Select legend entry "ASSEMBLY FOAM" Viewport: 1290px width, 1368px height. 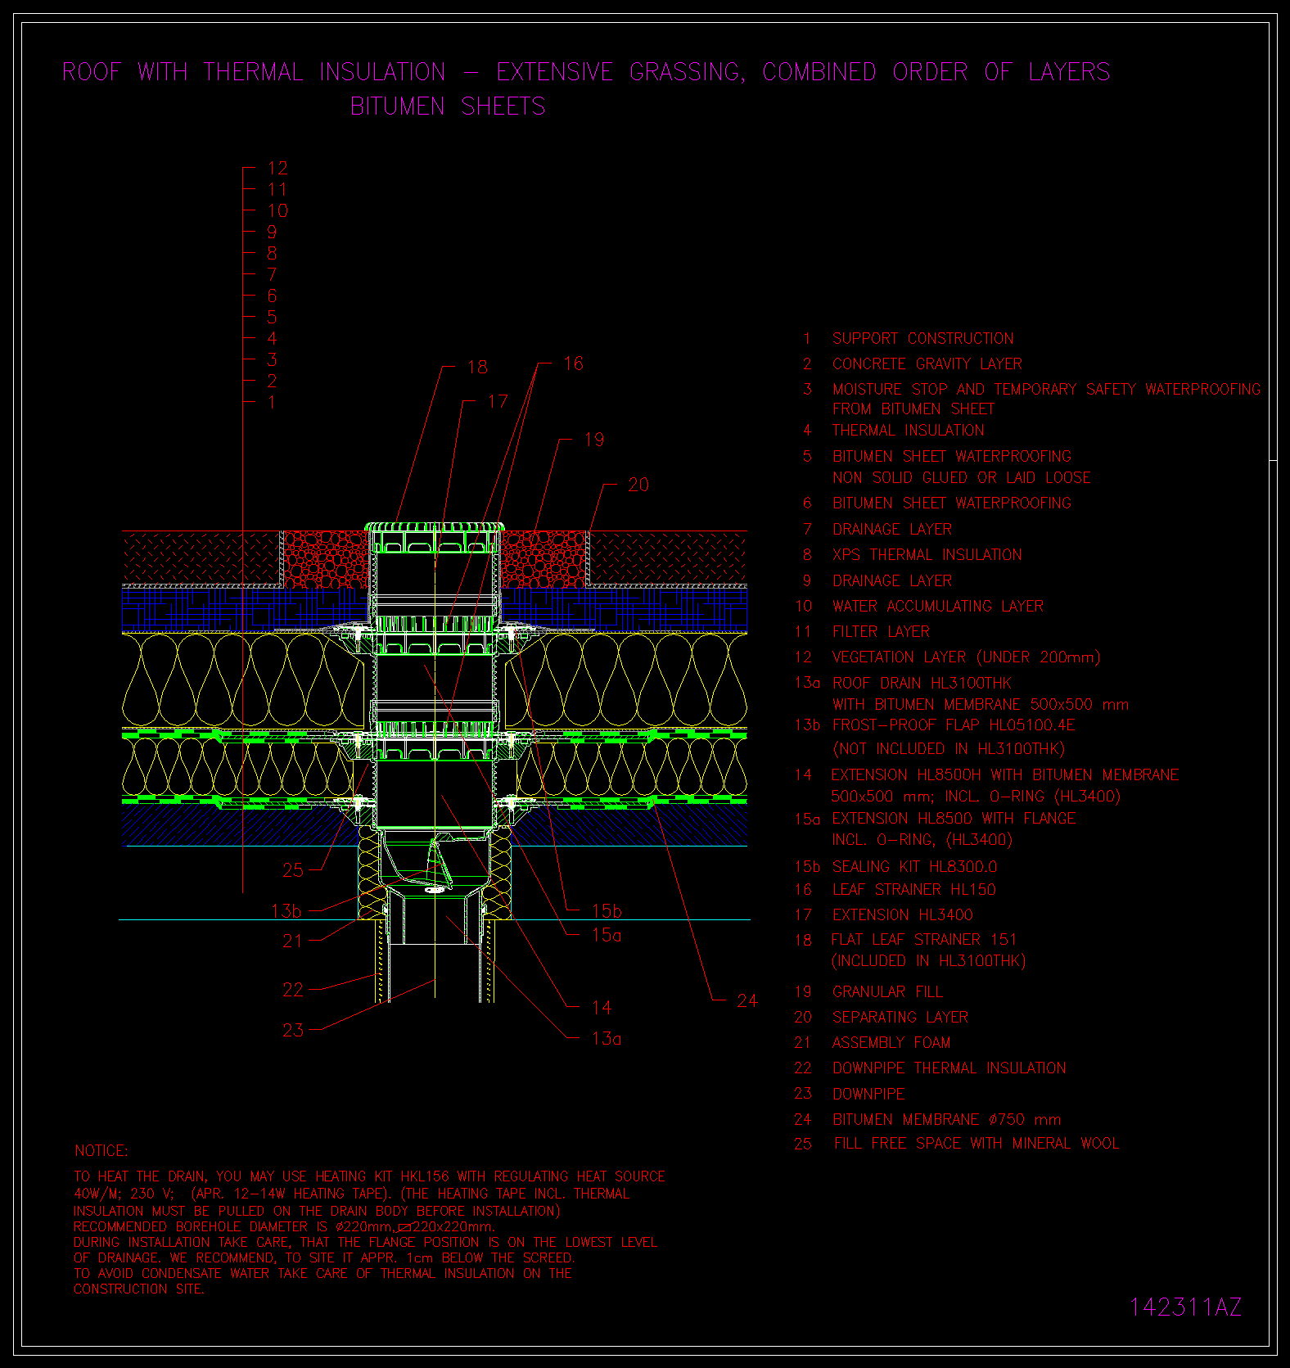[x=891, y=1042]
